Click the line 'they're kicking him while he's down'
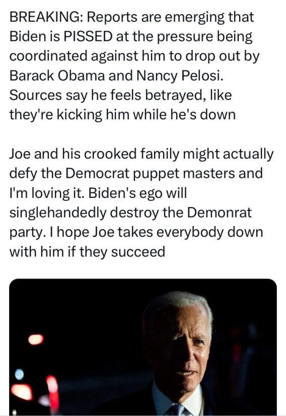 [122, 115]
